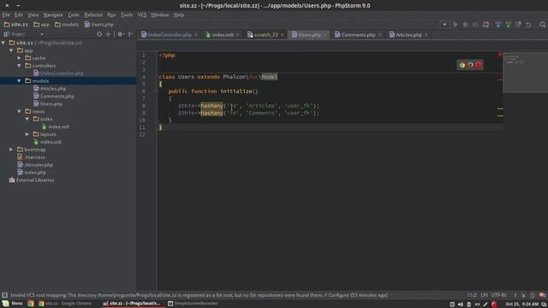Collapse the views folder in project tree
The width and height of the screenshot is (548, 308).
click(19, 111)
